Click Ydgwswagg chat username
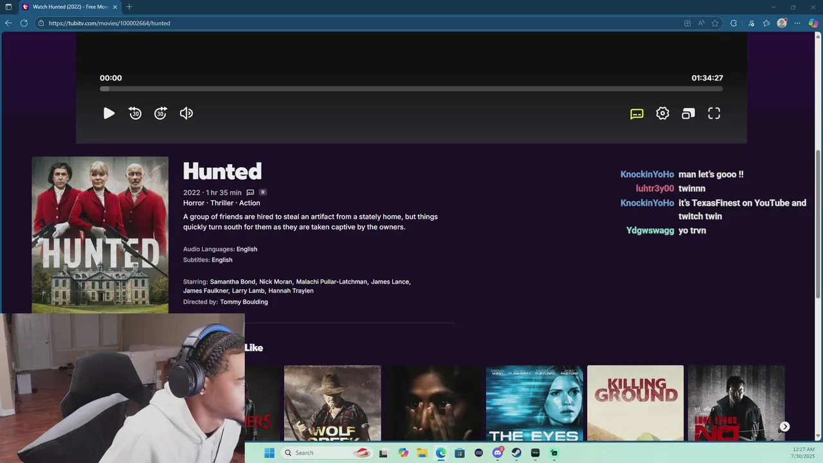 coord(650,230)
